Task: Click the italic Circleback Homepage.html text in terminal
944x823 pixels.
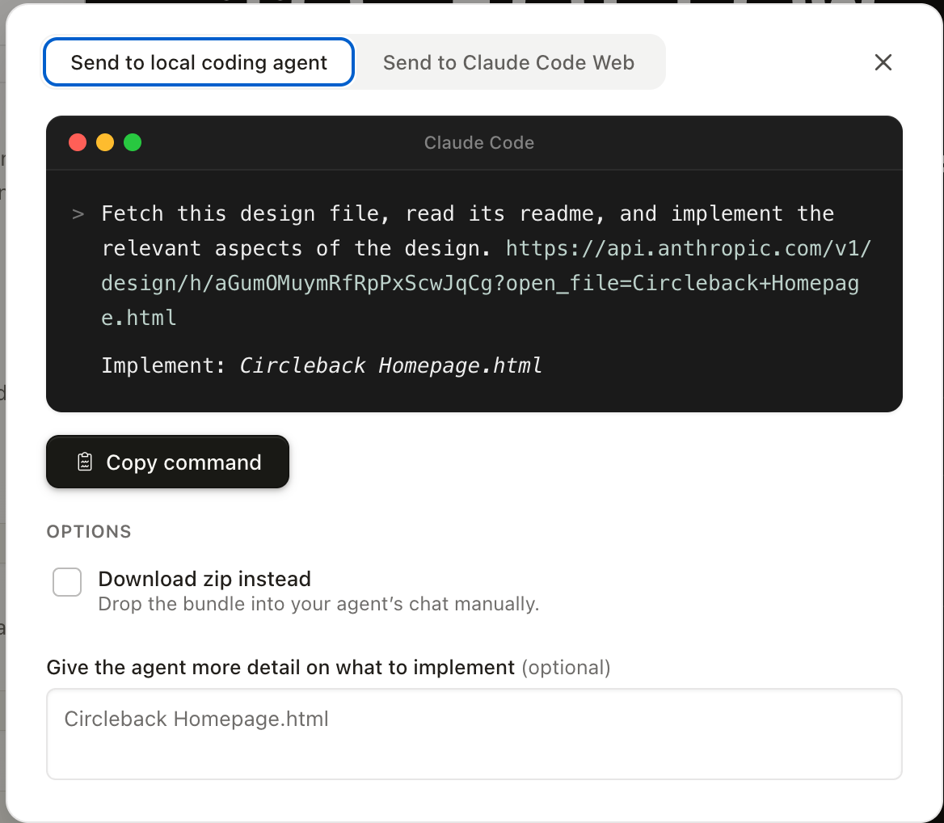Action: click(390, 365)
